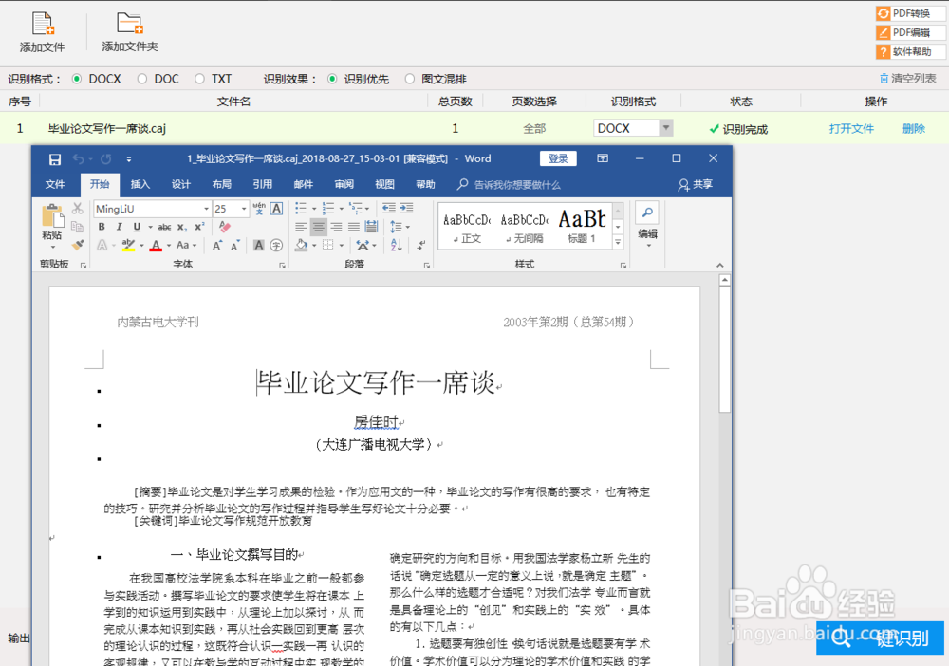Viewport: 949px width, 666px height.
Task: Select the TXT recognition format radio button
Action: [x=198, y=79]
